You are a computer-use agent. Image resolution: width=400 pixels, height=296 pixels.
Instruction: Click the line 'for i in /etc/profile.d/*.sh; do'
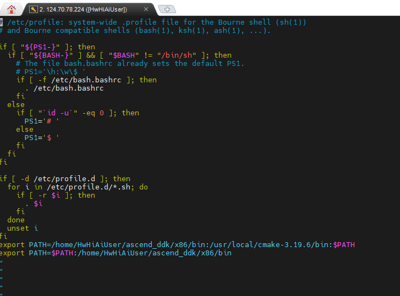coord(78,187)
